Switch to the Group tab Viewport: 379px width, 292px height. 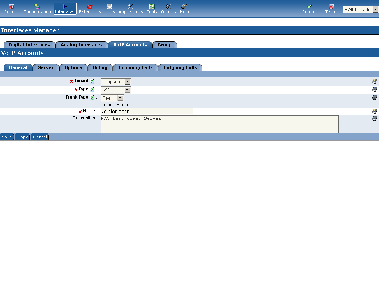pos(165,44)
